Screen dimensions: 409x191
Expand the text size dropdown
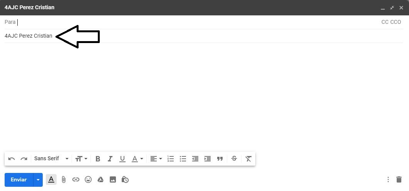[81, 159]
